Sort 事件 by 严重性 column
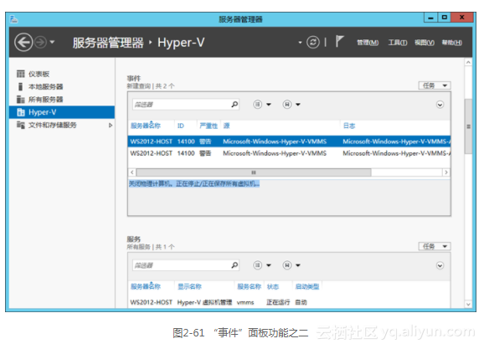Screen dimensions: 484x349 click(x=209, y=126)
